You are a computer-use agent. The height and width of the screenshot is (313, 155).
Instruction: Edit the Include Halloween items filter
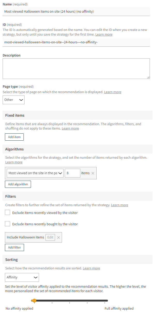[x=50, y=237]
